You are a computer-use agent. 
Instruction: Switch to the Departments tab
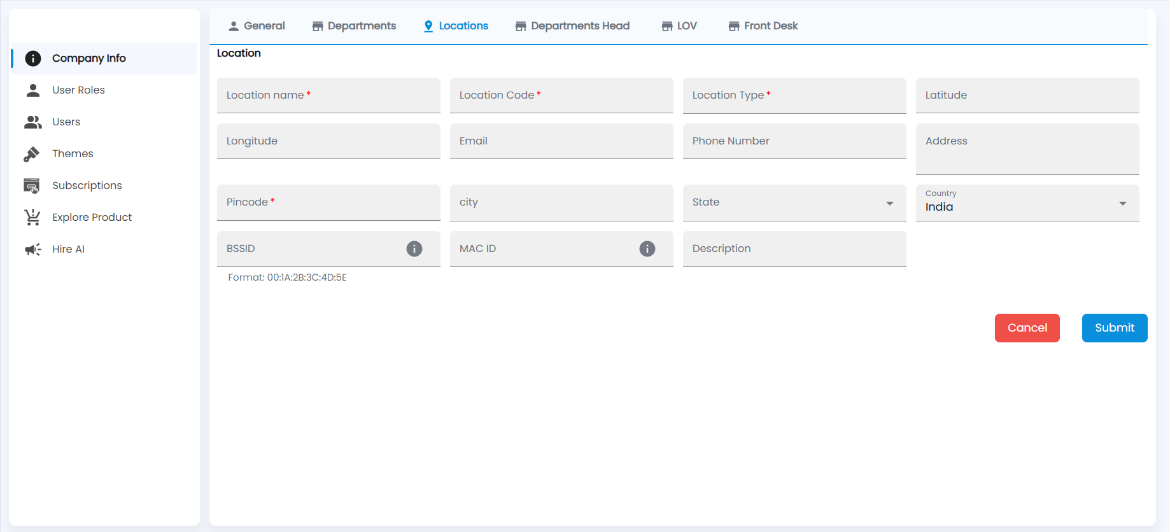coord(354,26)
